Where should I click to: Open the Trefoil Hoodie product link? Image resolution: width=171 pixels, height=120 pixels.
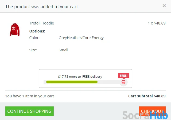pyautogui.click(x=41, y=23)
